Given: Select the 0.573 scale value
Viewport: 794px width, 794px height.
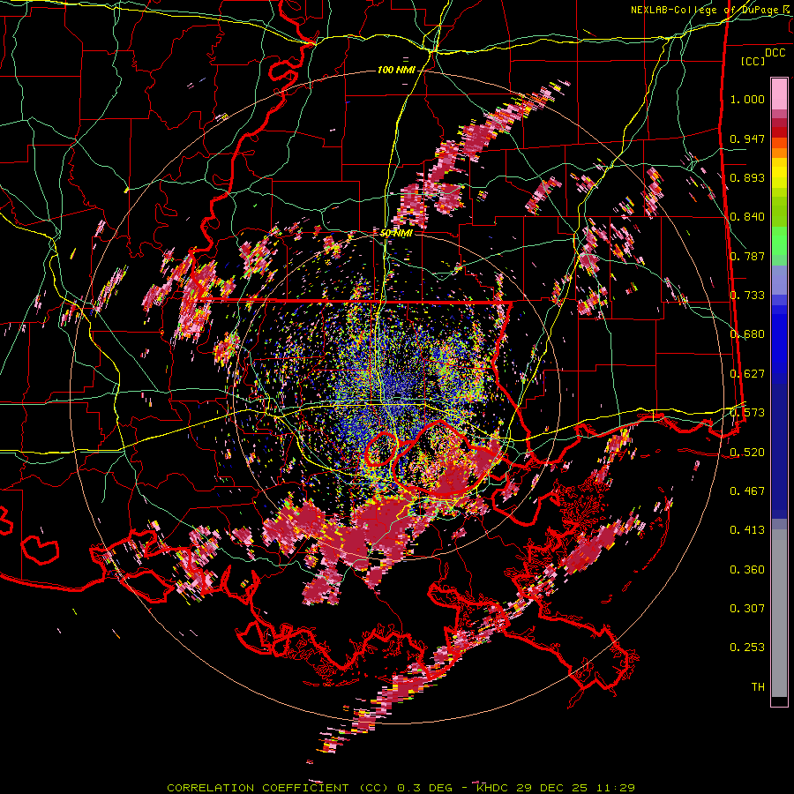Looking at the screenshot, I should pos(747,413).
